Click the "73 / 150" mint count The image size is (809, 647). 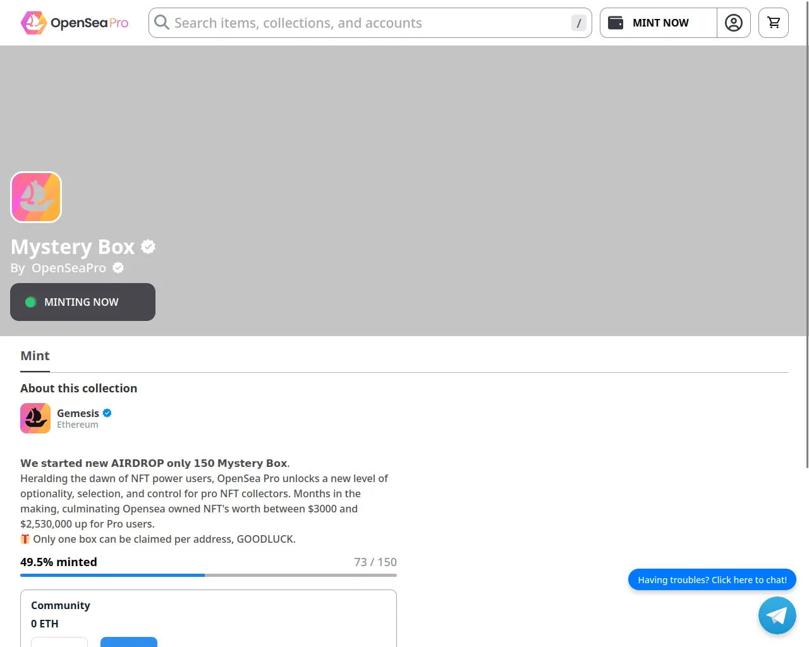coord(375,562)
